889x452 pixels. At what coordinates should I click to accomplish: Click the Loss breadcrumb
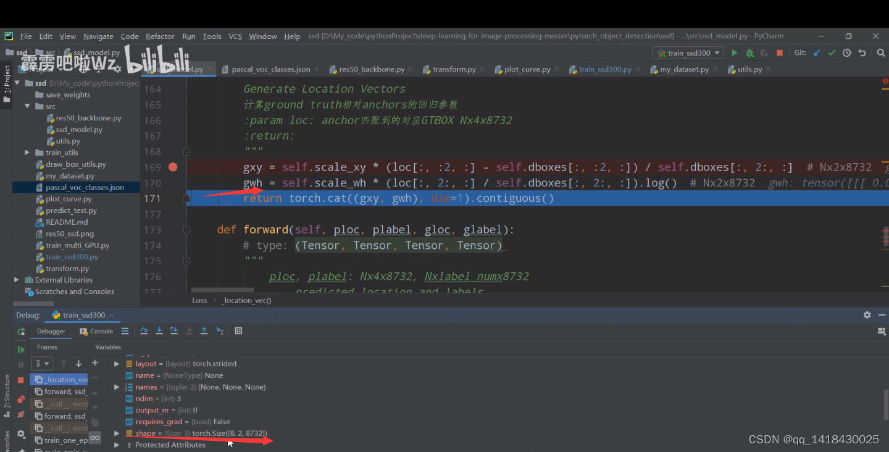point(199,301)
